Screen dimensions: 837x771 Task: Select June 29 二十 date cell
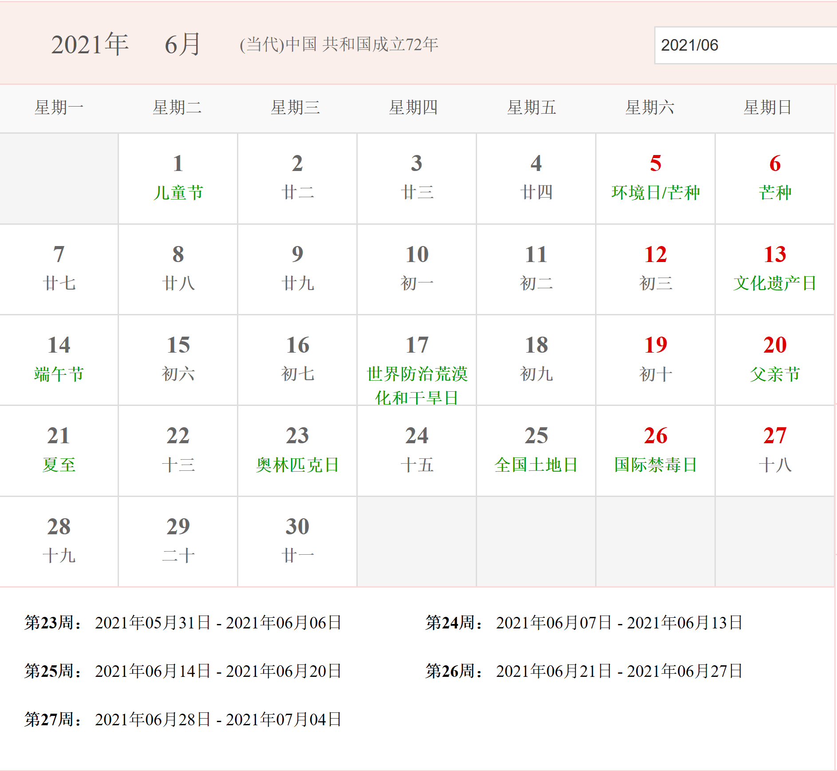[x=178, y=541]
